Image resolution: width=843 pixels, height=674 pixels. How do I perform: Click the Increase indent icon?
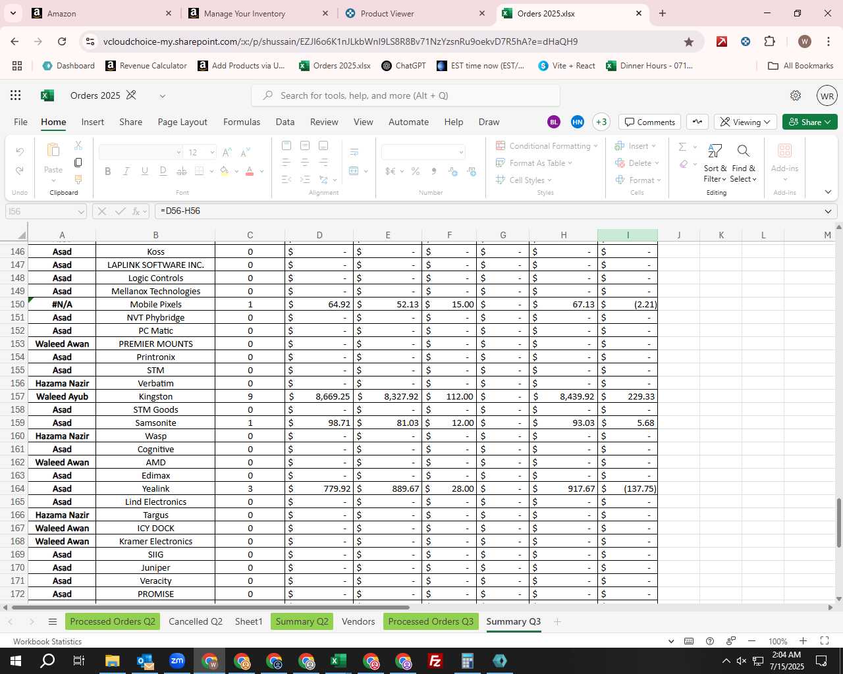(x=305, y=179)
